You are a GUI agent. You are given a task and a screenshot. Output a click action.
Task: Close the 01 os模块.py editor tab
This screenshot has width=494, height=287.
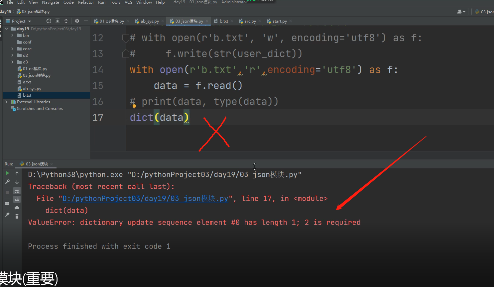[128, 21]
